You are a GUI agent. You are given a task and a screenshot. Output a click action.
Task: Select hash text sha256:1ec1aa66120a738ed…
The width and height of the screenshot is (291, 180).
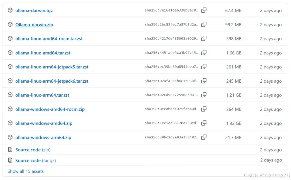(171, 123)
